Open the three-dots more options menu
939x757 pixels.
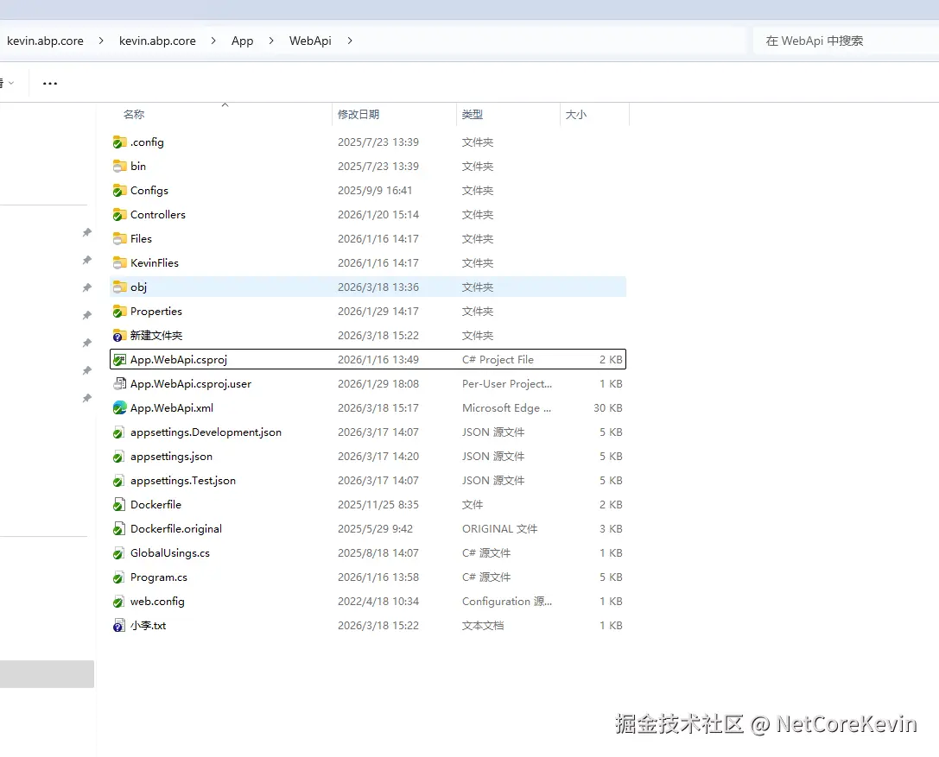[x=50, y=83]
